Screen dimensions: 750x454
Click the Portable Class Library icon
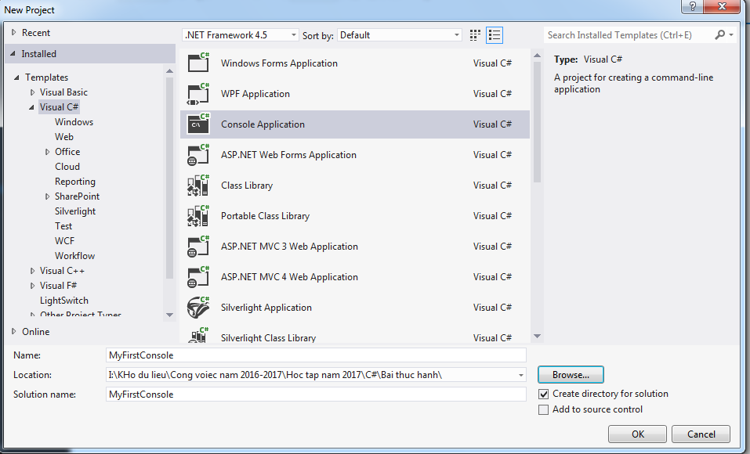tap(198, 216)
